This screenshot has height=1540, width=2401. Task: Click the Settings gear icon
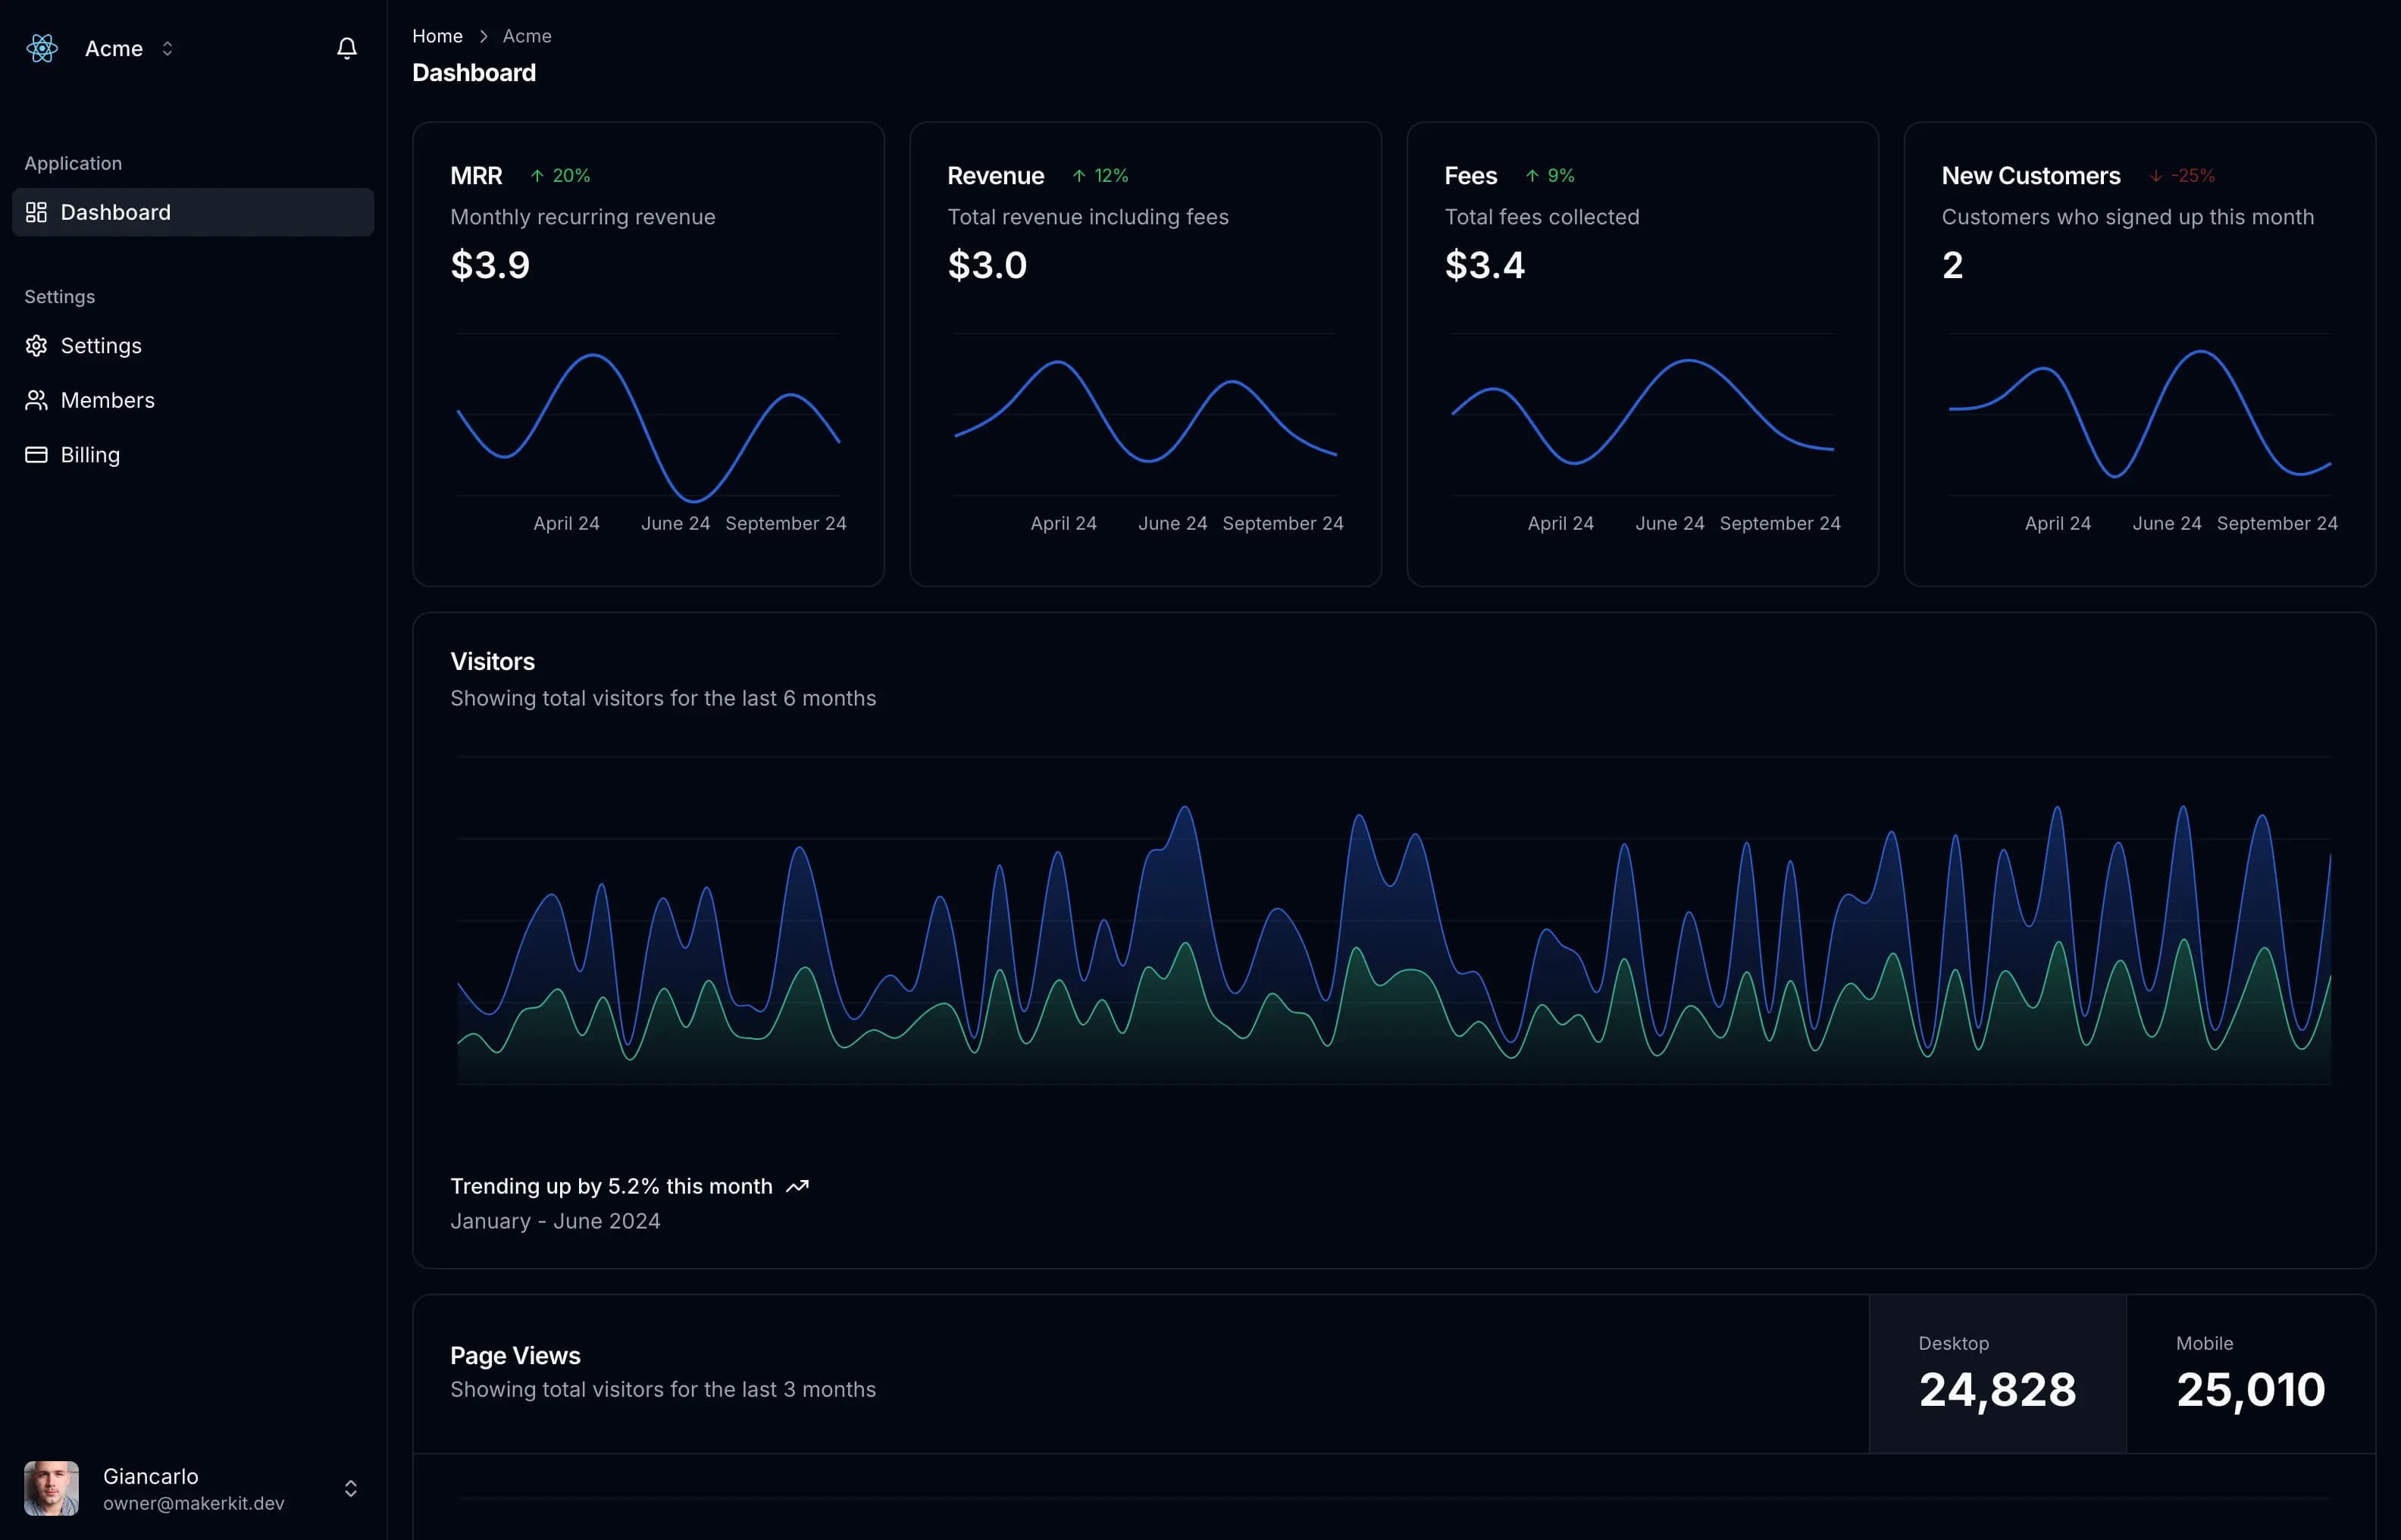coord(35,345)
